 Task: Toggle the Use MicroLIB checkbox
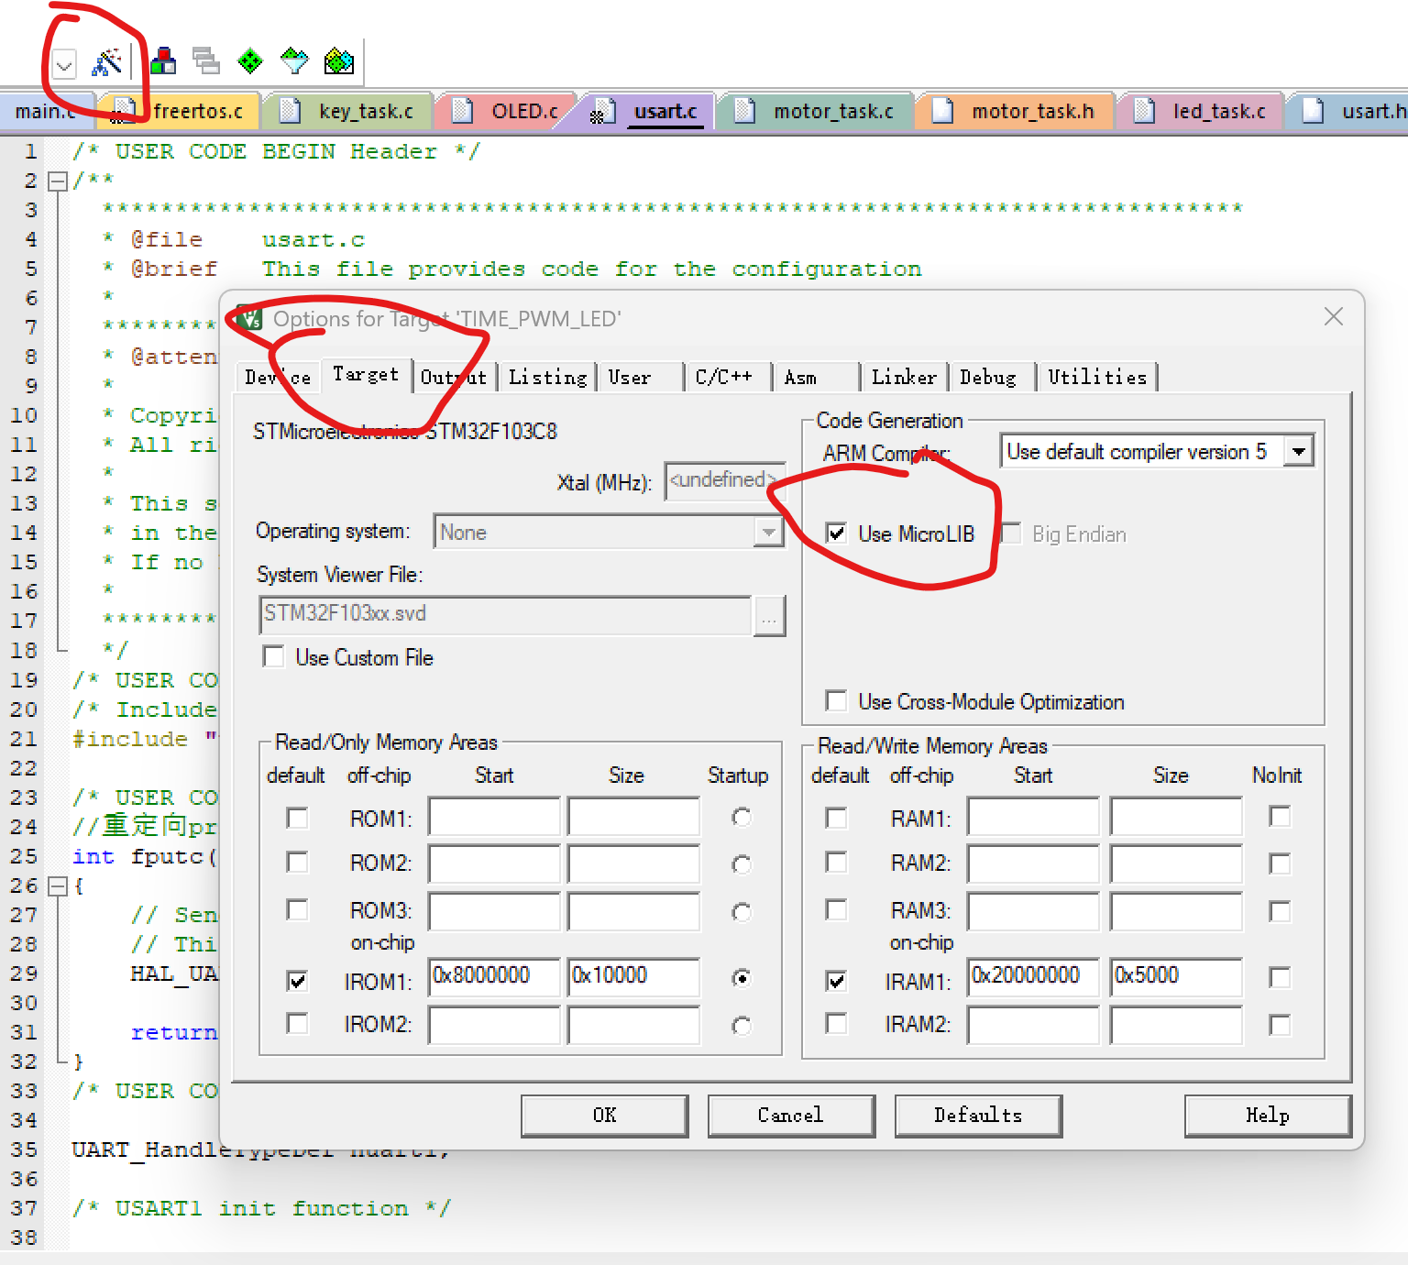click(x=836, y=533)
